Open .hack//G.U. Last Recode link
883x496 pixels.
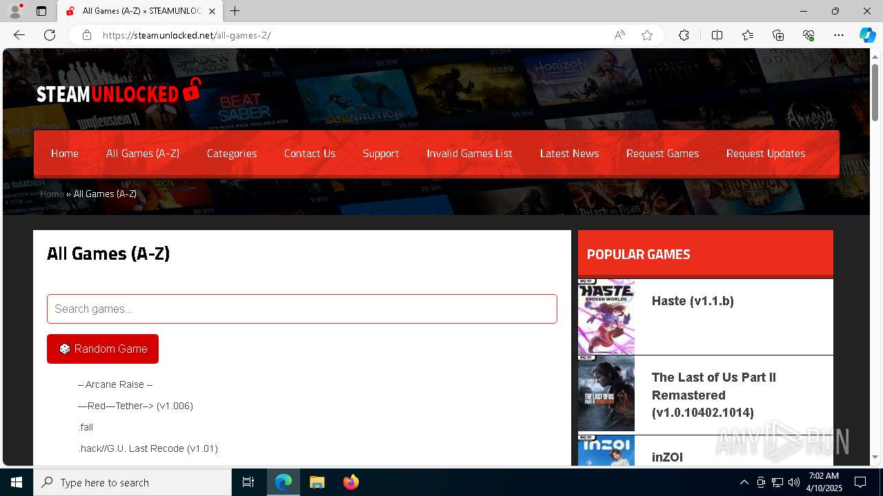coord(148,448)
